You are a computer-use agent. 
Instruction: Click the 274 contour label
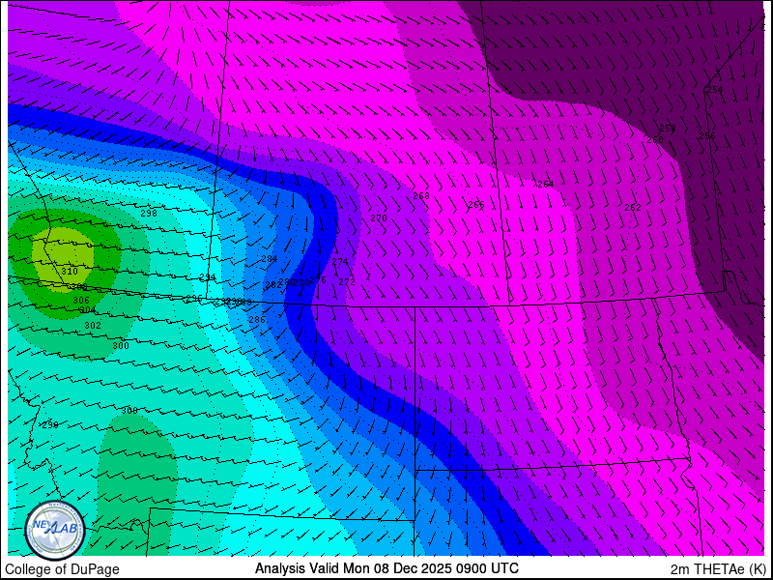tap(340, 262)
